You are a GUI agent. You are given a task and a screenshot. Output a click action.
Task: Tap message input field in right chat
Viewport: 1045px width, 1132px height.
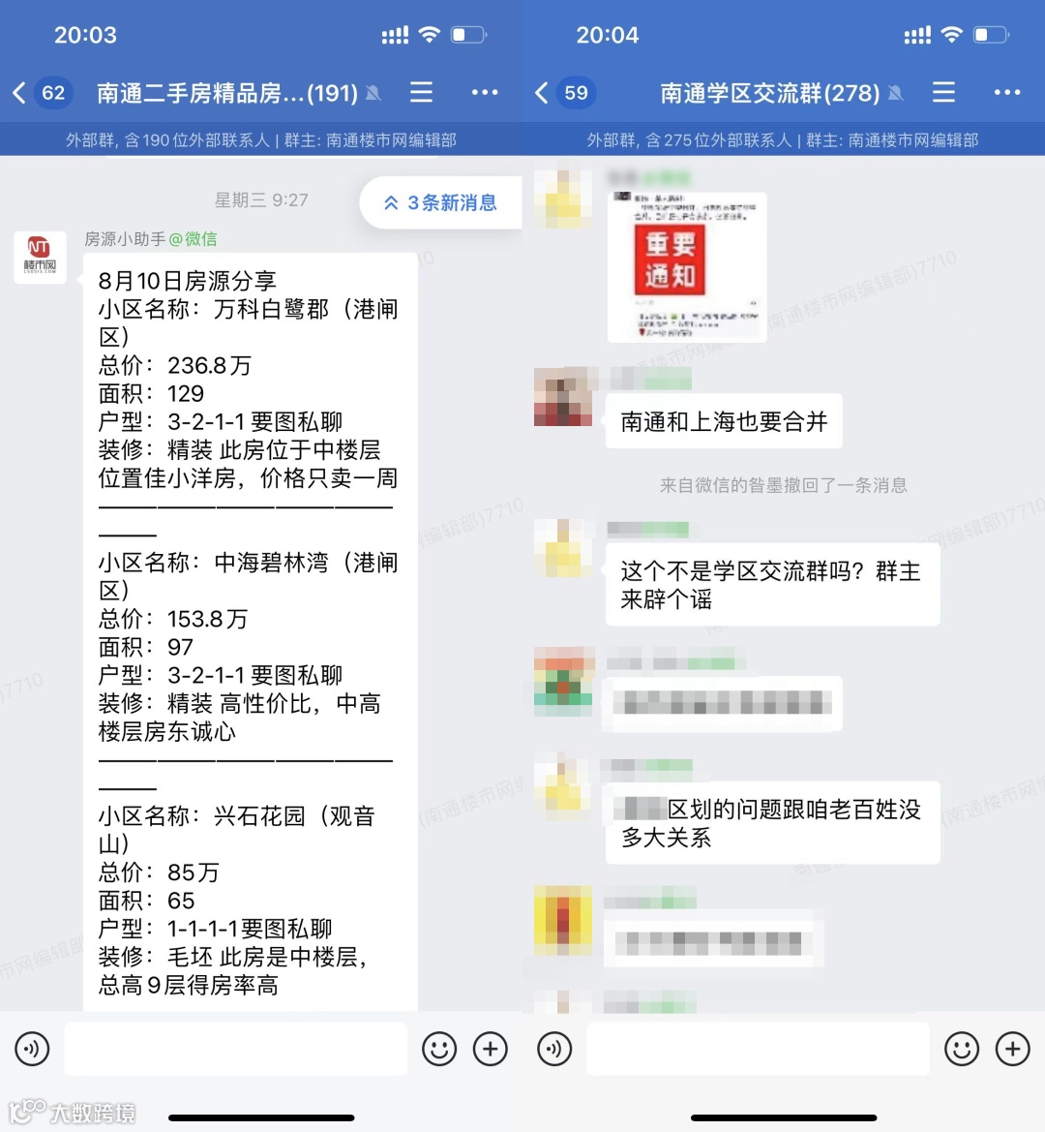[758, 1049]
